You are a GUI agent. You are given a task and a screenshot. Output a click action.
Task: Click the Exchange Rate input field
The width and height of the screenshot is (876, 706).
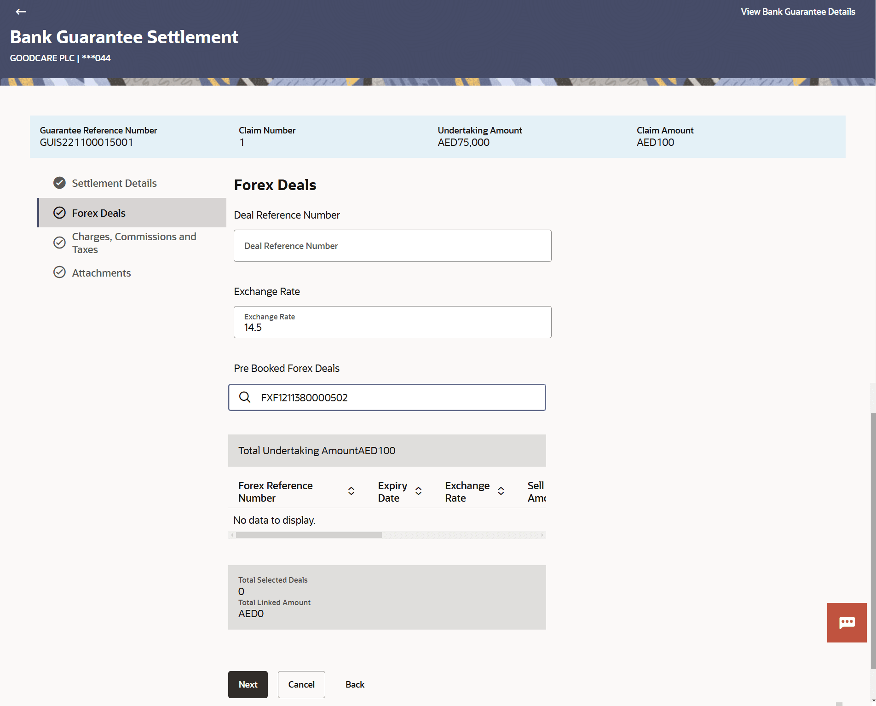392,322
